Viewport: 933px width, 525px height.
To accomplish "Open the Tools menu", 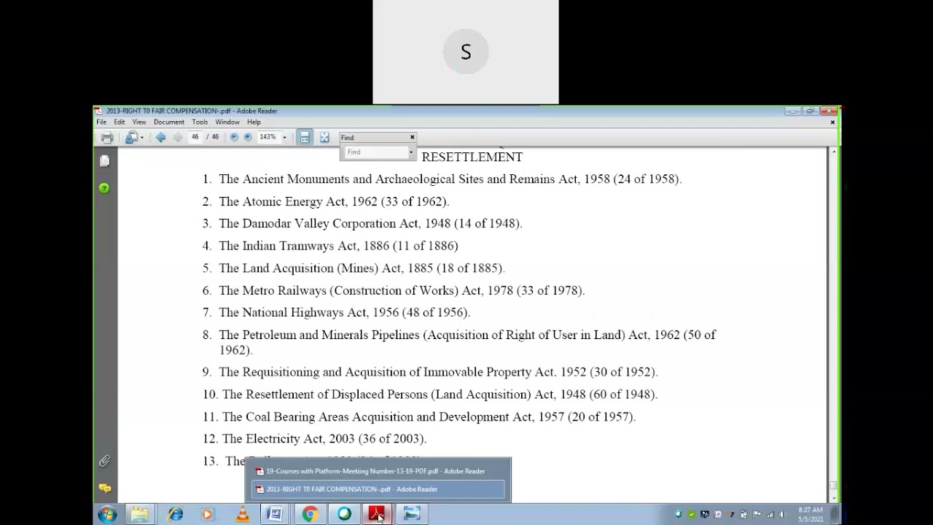I will (200, 122).
